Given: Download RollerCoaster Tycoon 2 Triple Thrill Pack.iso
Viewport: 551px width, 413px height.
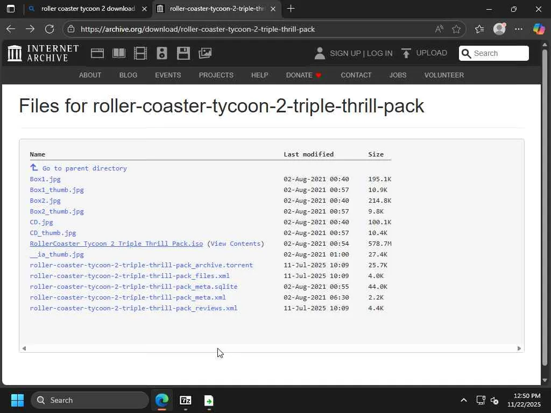Looking at the screenshot, I should [x=116, y=244].
